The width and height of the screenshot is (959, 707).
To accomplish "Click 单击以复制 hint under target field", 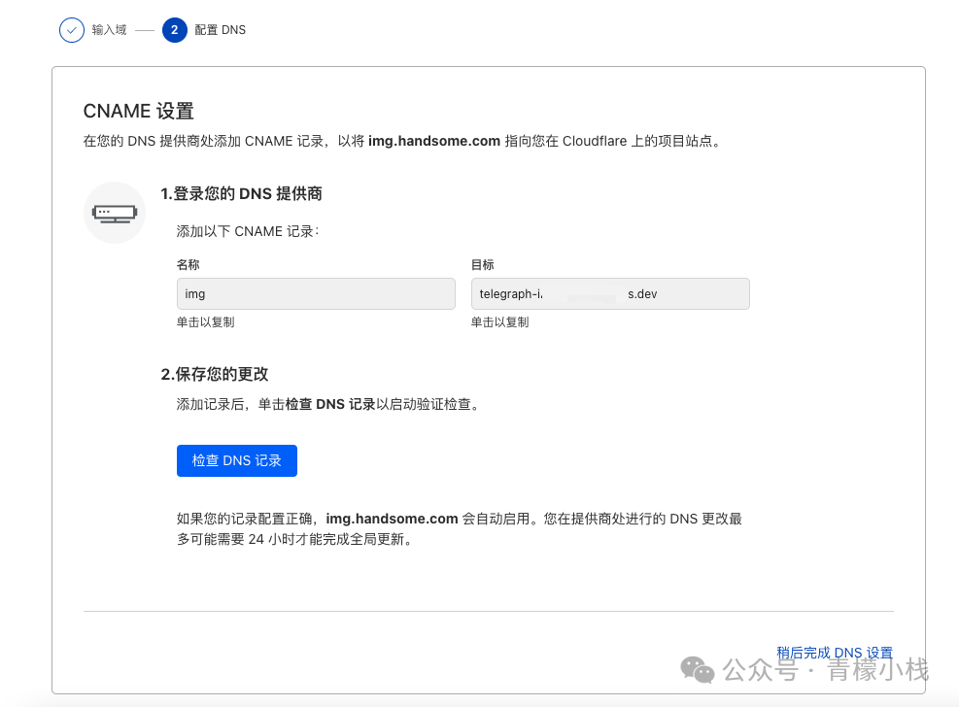I will click(499, 322).
